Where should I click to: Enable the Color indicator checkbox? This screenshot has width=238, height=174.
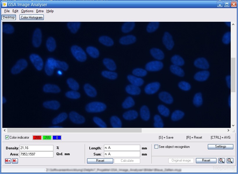click(7, 137)
